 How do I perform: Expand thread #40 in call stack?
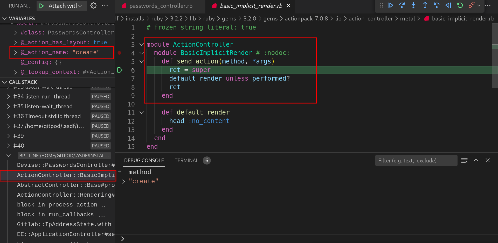pos(8,146)
